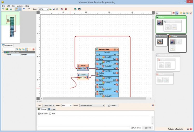Select the component in the Analog palette group
This screenshot has width=194, height=132.
point(172,42)
